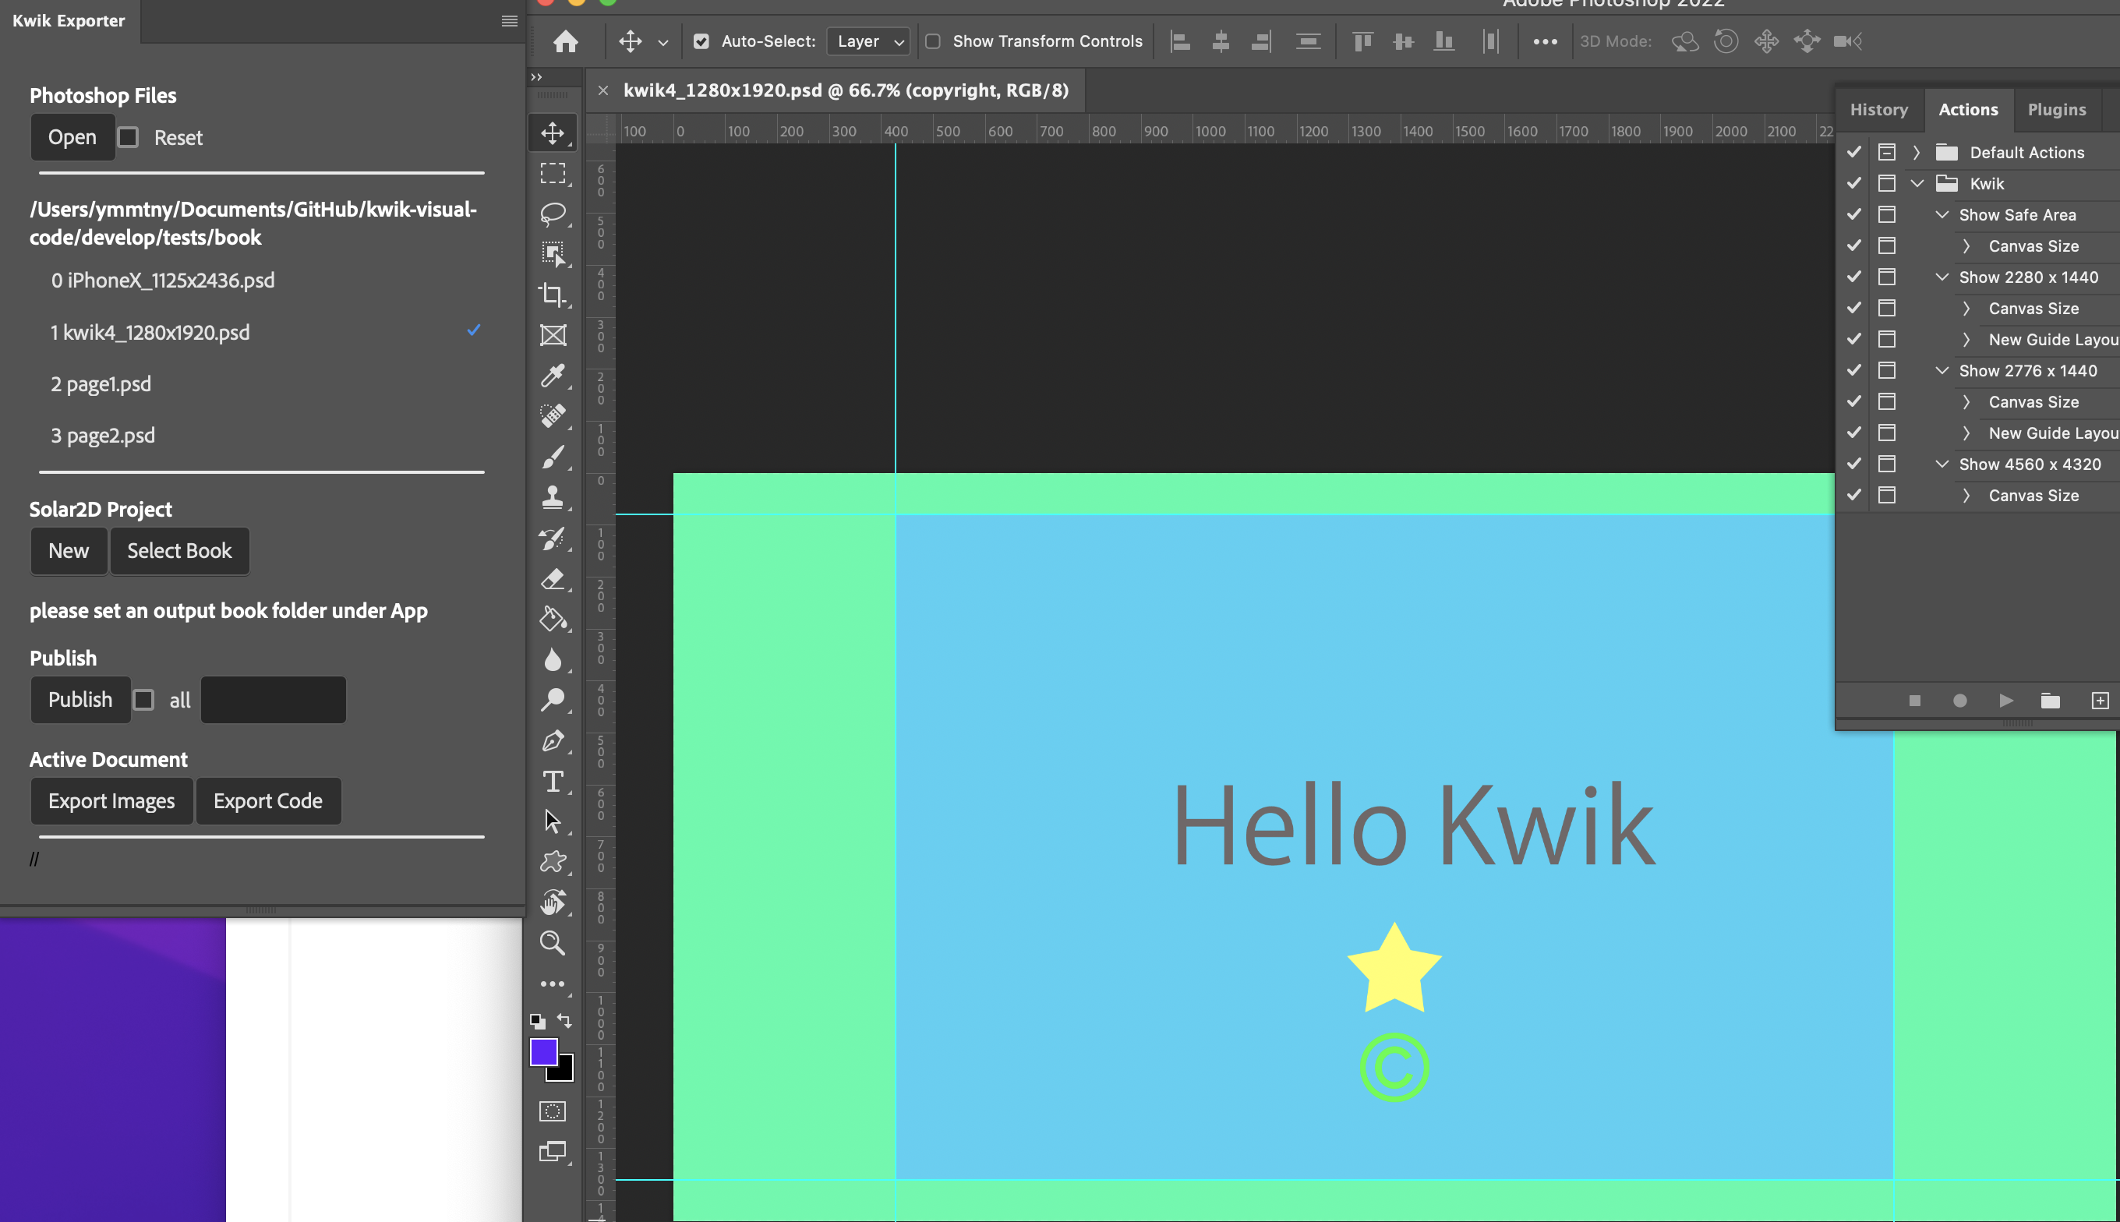This screenshot has height=1222, width=2120.
Task: Collapse the Show Safe Area action
Action: pos(1942,214)
